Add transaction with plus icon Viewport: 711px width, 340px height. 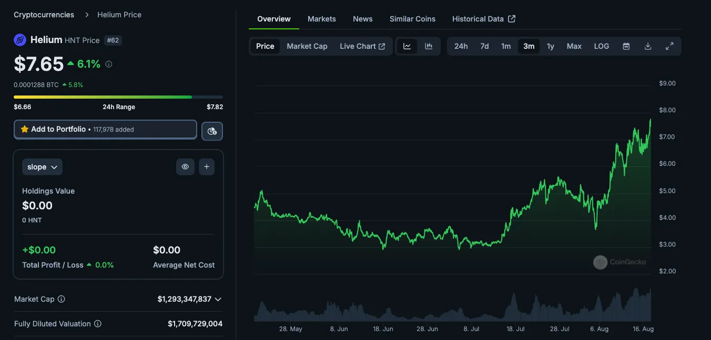207,167
